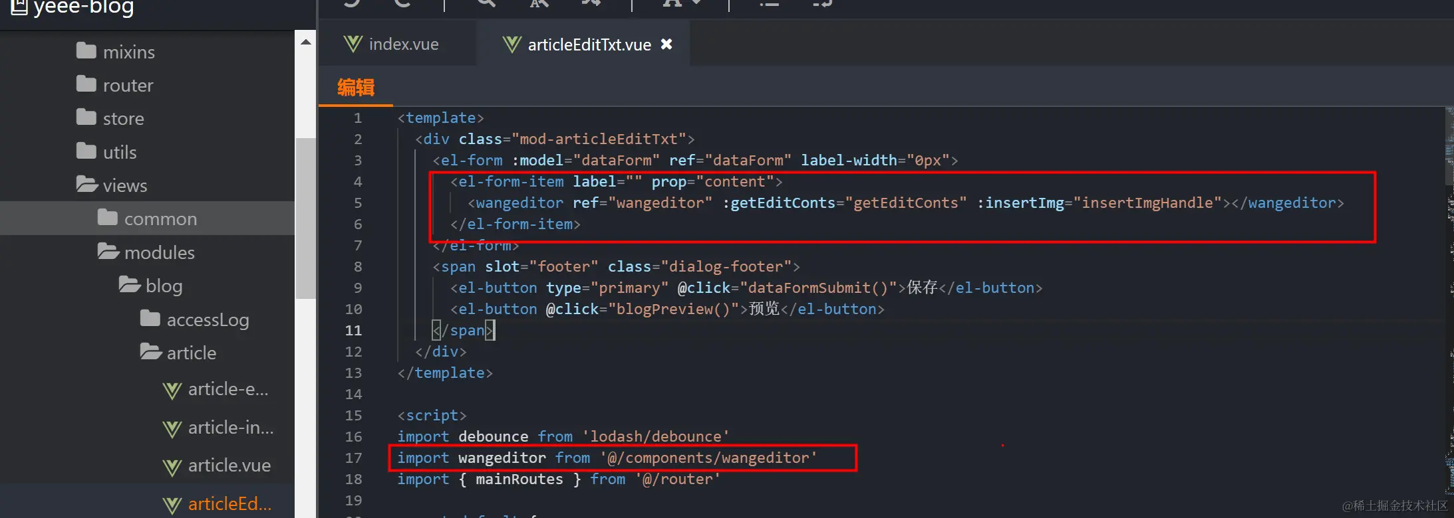Expand the accessLog folder

(194, 319)
